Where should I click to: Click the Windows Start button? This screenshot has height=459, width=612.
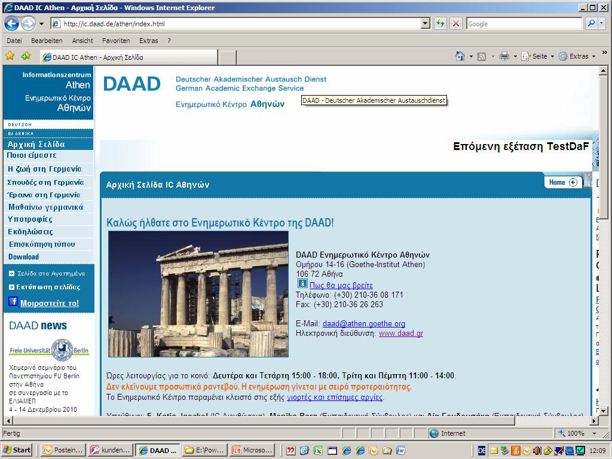(16, 450)
